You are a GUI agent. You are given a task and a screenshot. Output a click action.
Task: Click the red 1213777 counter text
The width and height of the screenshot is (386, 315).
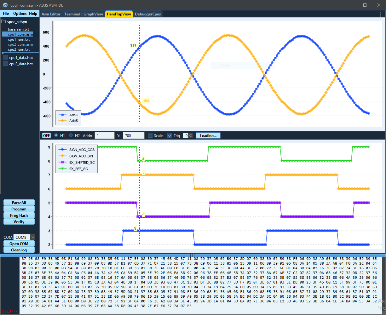tap(10, 312)
